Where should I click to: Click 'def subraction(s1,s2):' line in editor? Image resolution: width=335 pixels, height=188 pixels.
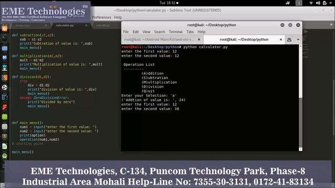coord(33,35)
